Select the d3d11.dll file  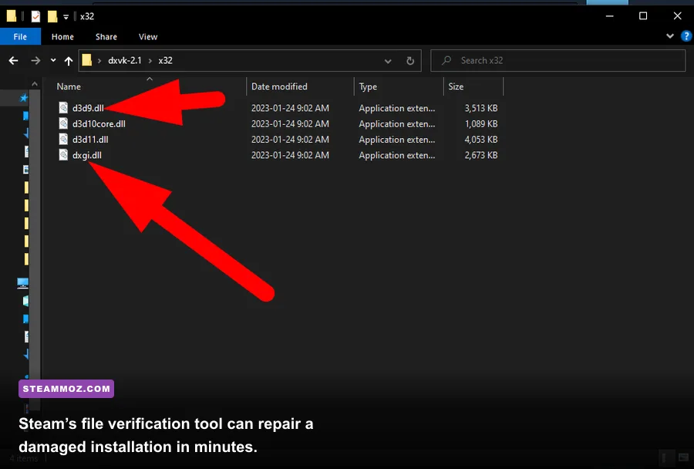90,140
